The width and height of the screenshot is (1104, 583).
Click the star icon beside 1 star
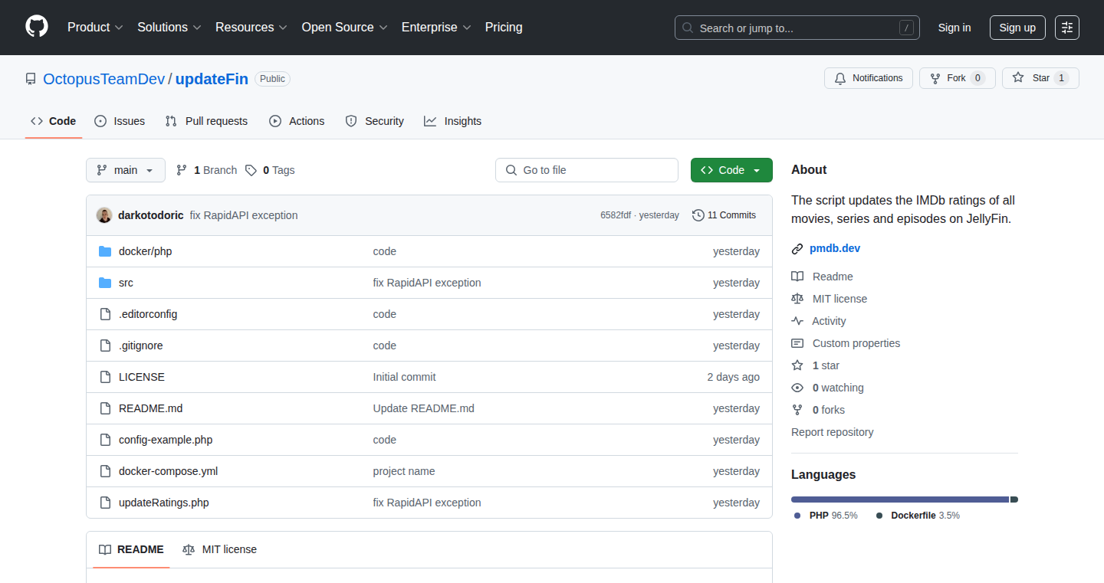797,365
